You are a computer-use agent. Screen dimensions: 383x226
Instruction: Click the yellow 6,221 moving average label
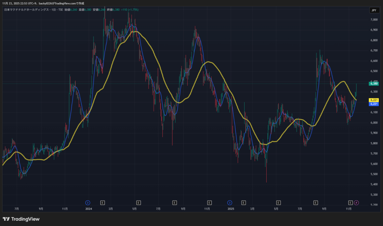click(x=374, y=100)
